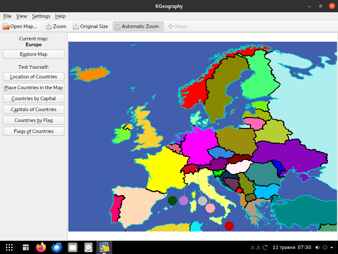Click sky-blue Bulgaria on the map
Image resolution: width=338 pixels, height=254 pixels.
[x=266, y=191]
